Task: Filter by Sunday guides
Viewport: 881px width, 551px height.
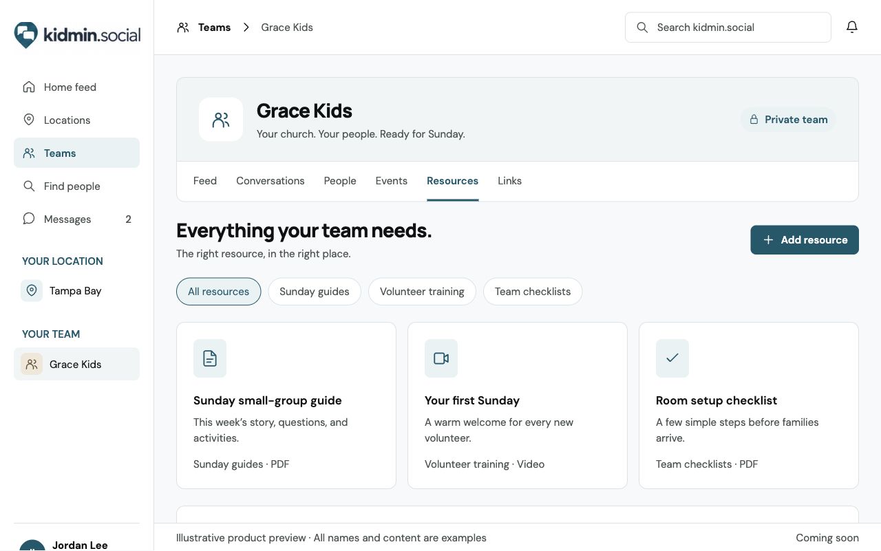Action: (315, 291)
